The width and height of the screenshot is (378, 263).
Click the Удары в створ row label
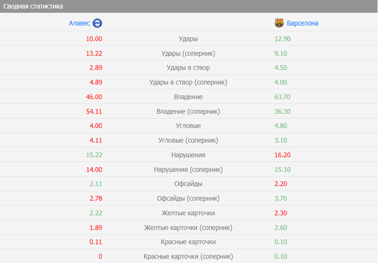[x=188, y=68]
